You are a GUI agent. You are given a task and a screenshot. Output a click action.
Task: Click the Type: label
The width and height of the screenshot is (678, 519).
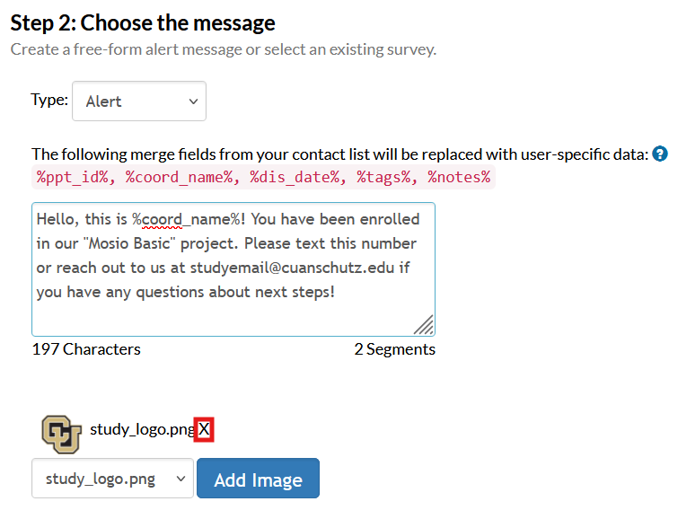[49, 100]
